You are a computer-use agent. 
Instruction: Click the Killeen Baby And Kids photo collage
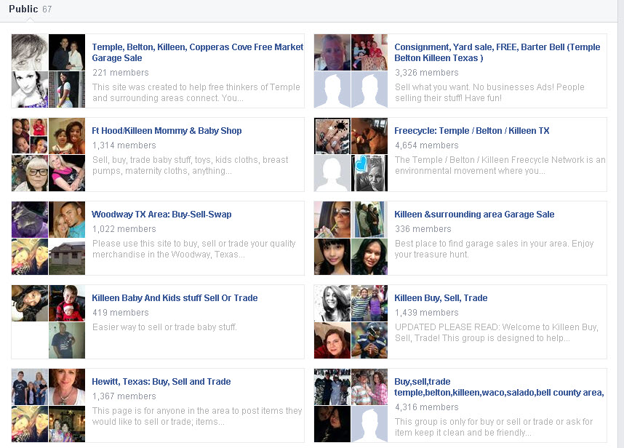point(48,320)
